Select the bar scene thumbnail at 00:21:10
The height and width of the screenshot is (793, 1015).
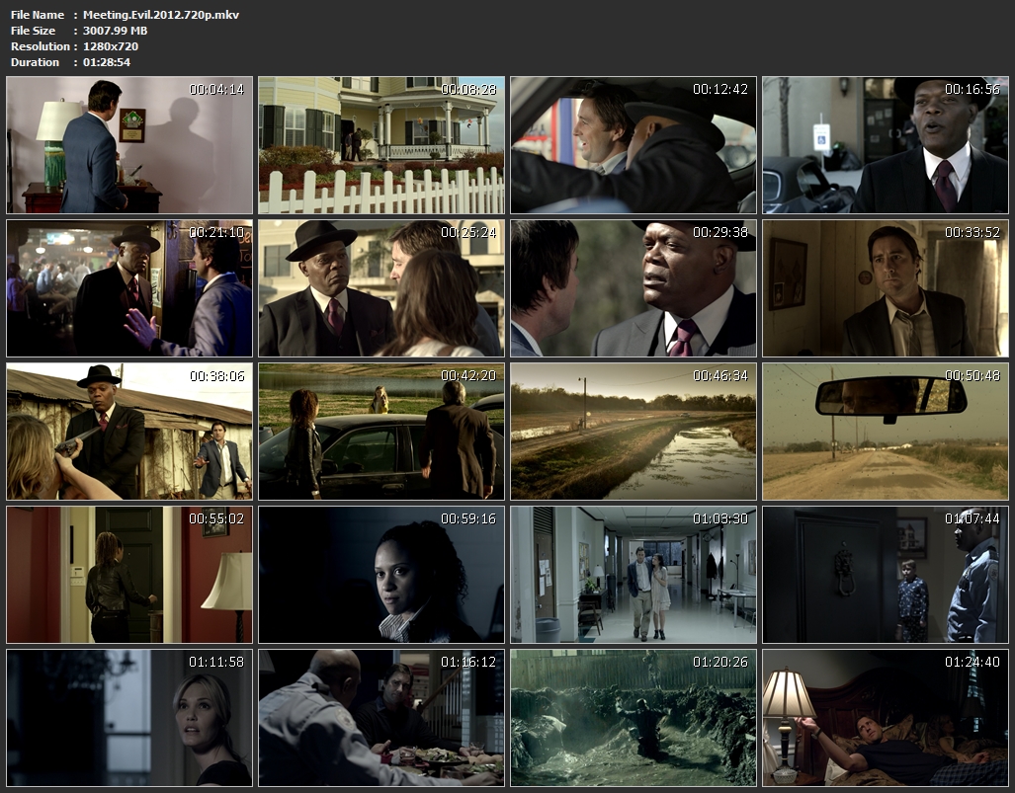(x=129, y=288)
